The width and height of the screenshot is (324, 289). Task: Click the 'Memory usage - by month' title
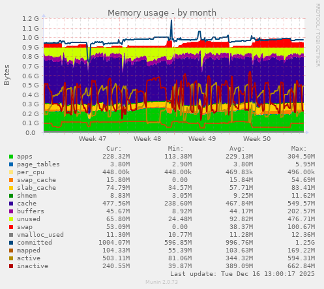pyautogui.click(x=162, y=13)
